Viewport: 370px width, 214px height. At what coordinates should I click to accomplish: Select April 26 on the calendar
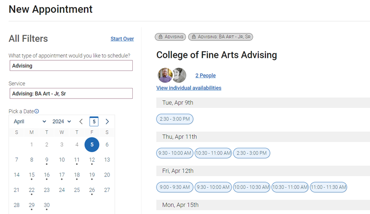[x=92, y=190]
